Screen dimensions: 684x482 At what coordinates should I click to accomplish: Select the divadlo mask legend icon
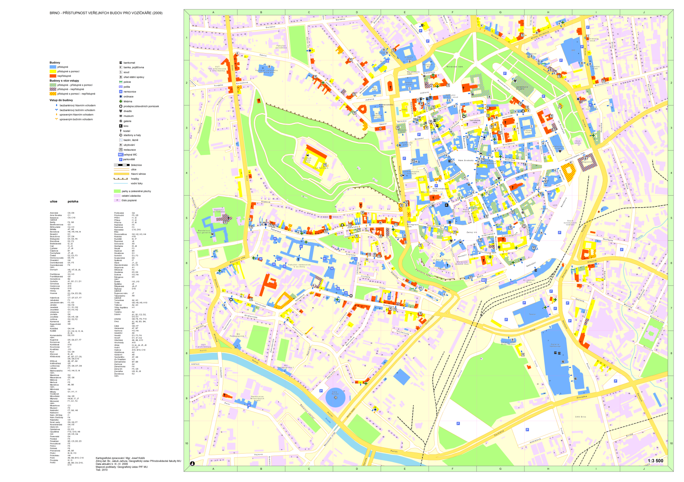[121, 111]
